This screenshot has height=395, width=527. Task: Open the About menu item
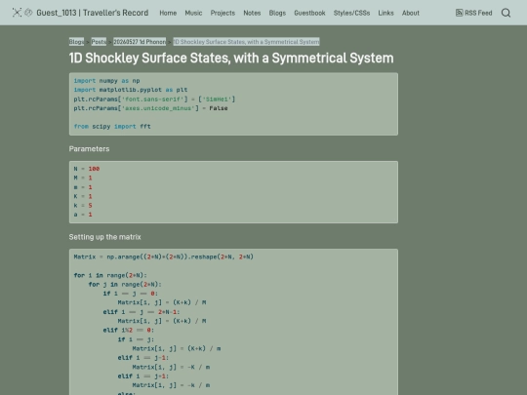[411, 13]
